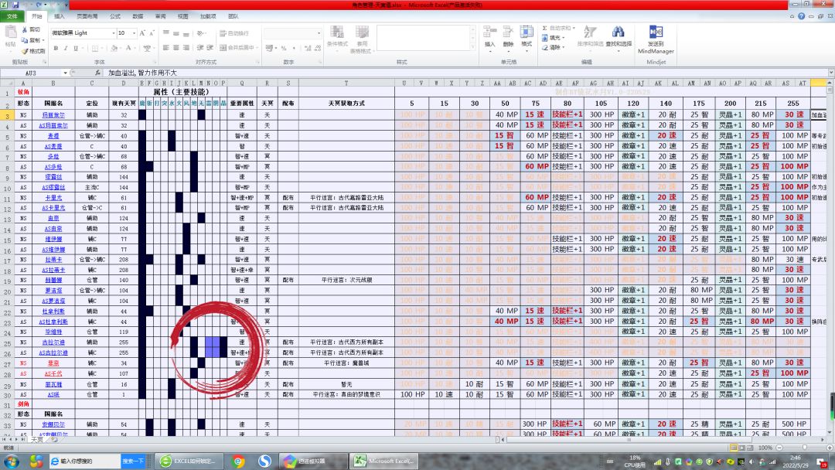Click the 搜索一下 search button on taskbar

[x=133, y=461]
